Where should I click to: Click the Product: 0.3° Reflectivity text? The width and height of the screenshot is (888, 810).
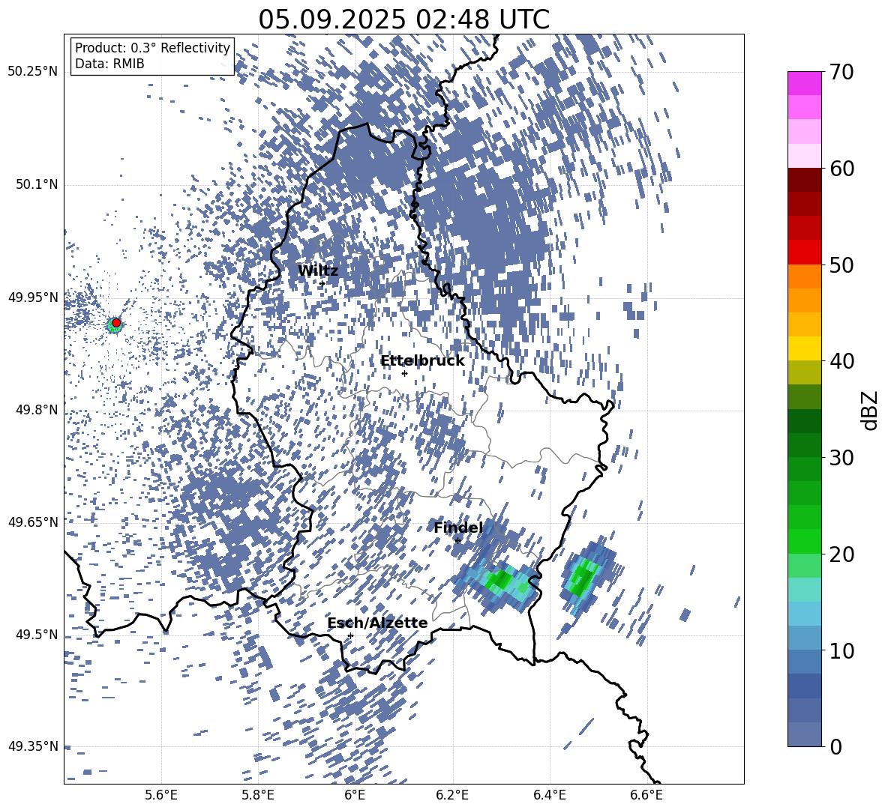point(152,48)
